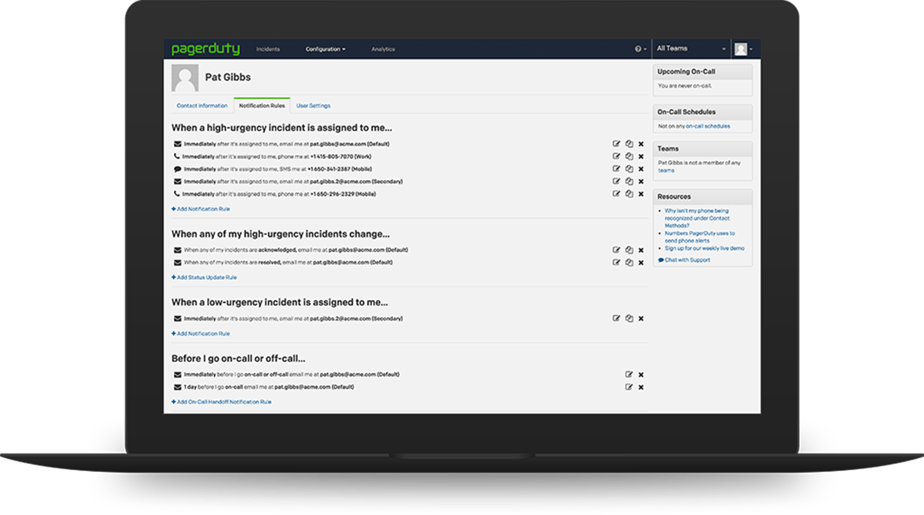Go to Incidents in the top navigation
Image resolution: width=924 pixels, height=515 pixels.
point(268,49)
